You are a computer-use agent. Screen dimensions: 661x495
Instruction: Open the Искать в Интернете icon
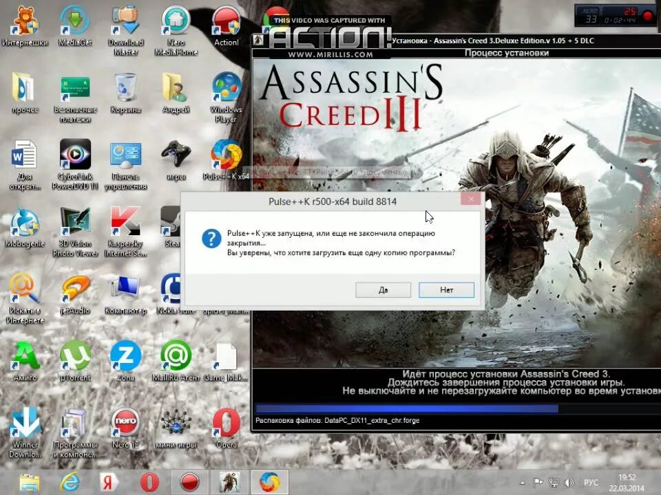pos(25,299)
